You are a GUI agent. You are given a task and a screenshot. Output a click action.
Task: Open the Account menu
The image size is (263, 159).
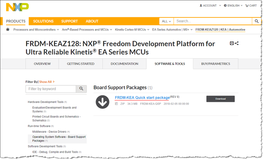208,6
